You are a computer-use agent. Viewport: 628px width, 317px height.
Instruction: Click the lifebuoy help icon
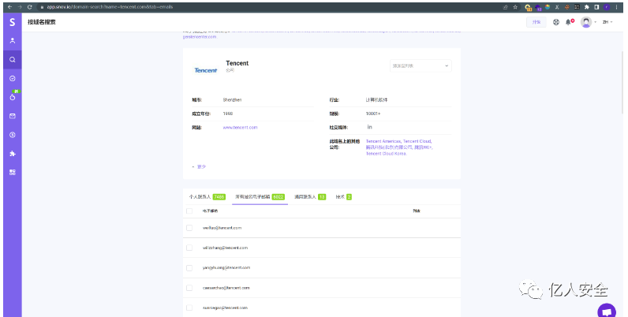click(556, 22)
